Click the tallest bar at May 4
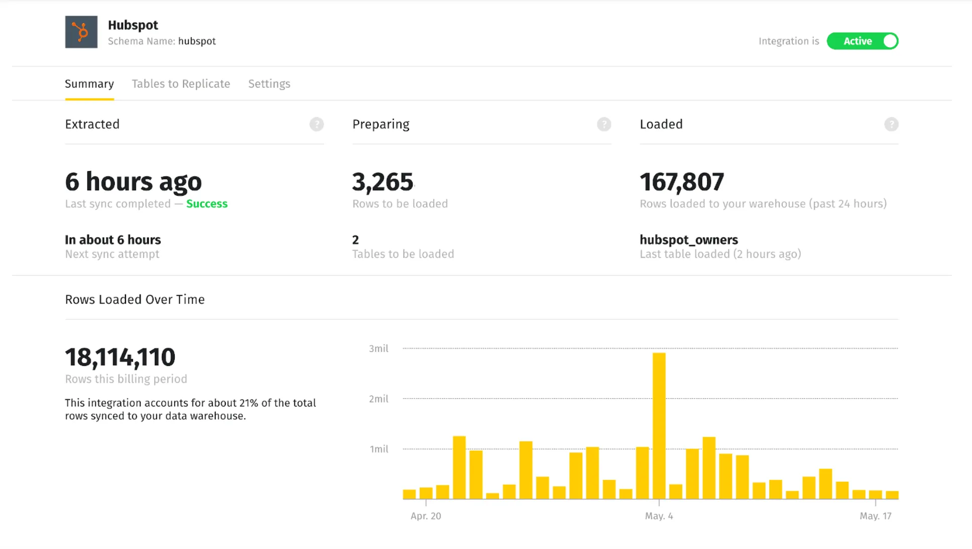 659,426
